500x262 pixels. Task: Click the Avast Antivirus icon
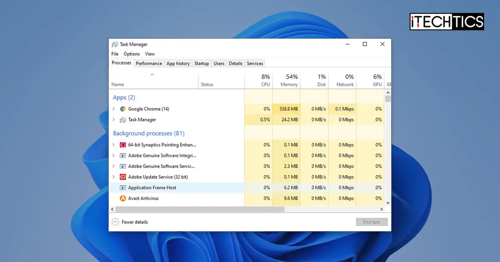(x=123, y=198)
